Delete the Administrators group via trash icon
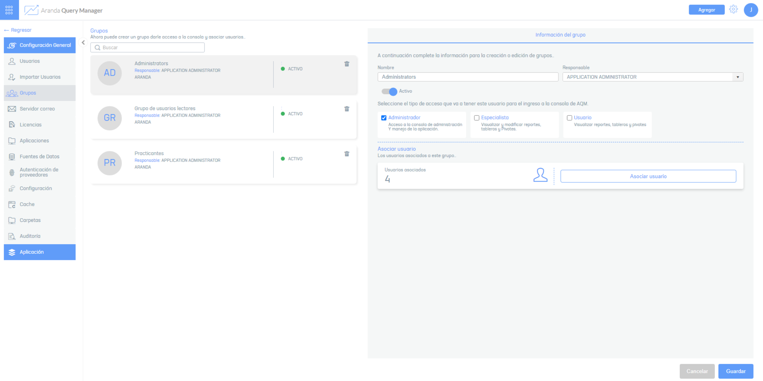The image size is (763, 381). 347,64
